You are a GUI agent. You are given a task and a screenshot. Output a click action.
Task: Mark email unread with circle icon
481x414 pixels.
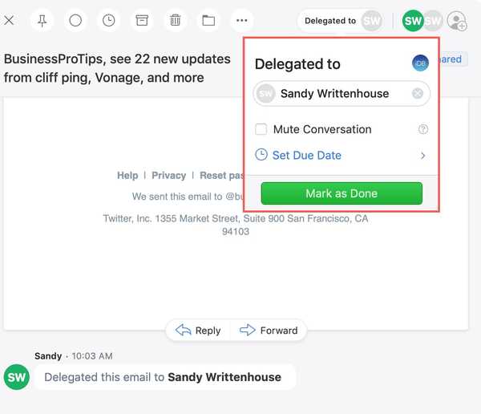click(75, 21)
